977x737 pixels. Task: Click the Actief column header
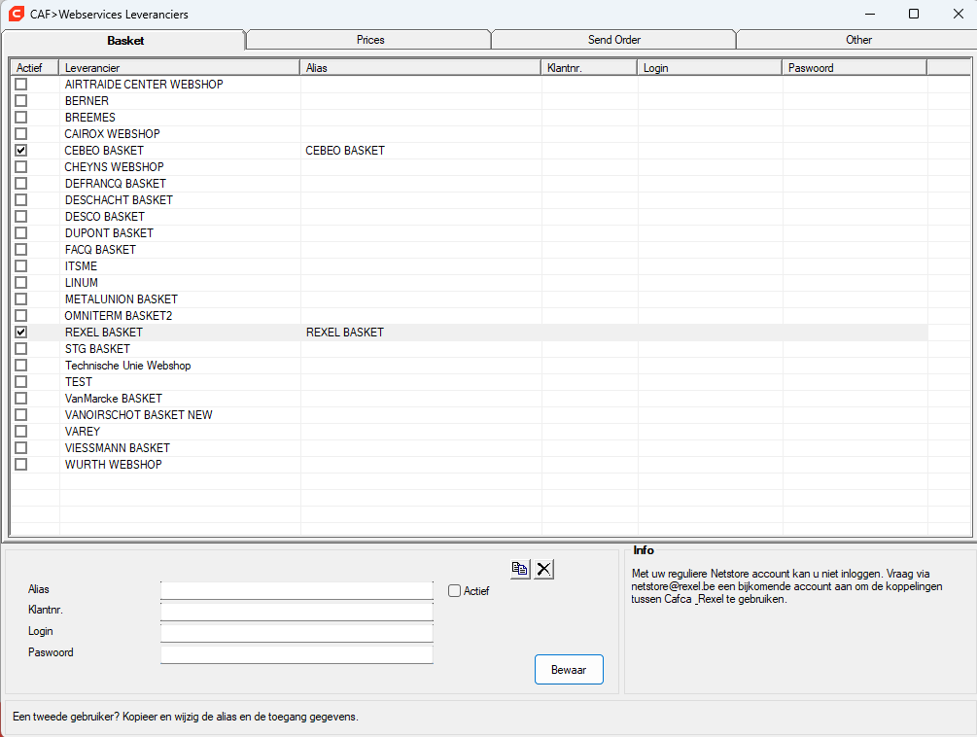tap(35, 68)
